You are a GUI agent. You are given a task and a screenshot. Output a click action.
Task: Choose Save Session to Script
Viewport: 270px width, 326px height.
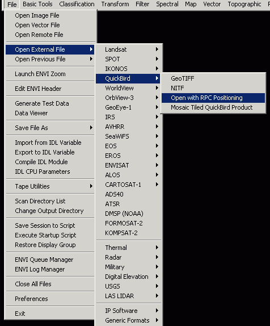[50, 225]
